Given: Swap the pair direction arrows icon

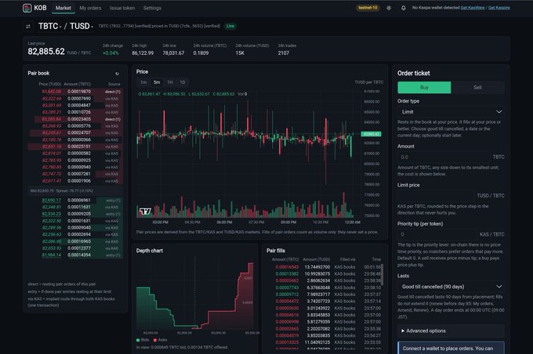Looking at the screenshot, I should 28,26.
